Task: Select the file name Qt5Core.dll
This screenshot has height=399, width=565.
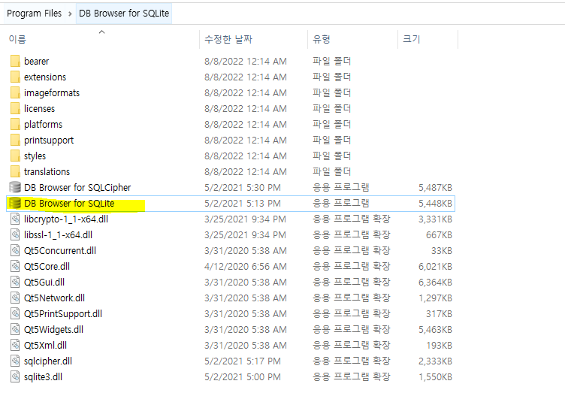Action: 47,266
